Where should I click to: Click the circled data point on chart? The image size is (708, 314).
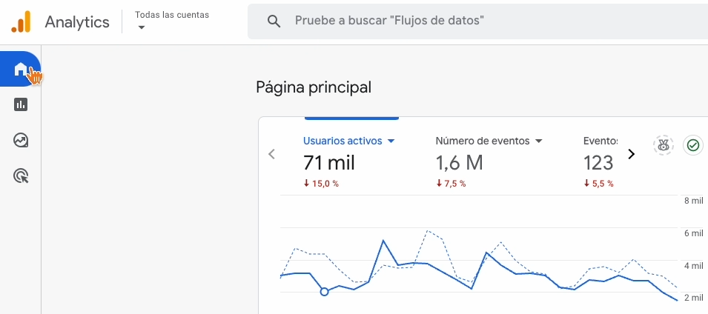(324, 292)
